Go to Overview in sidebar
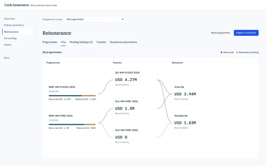Screen dimensions: 266x166 9,19
